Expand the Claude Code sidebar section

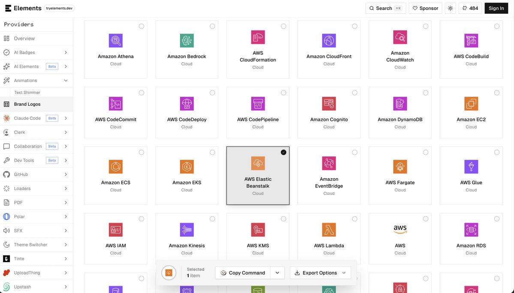tap(66, 118)
